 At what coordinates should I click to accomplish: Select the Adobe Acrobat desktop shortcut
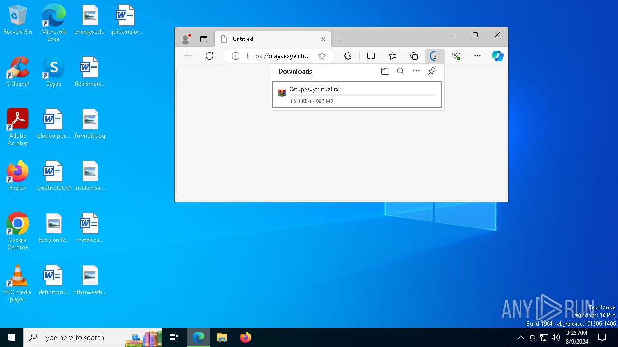pyautogui.click(x=18, y=127)
